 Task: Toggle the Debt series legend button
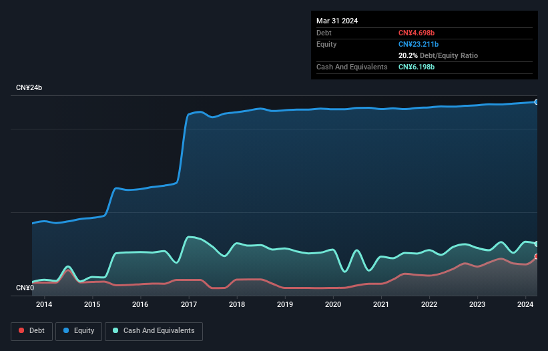[32, 331]
